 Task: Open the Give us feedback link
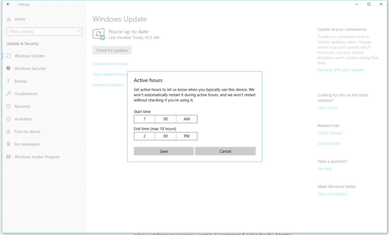coord(332,194)
